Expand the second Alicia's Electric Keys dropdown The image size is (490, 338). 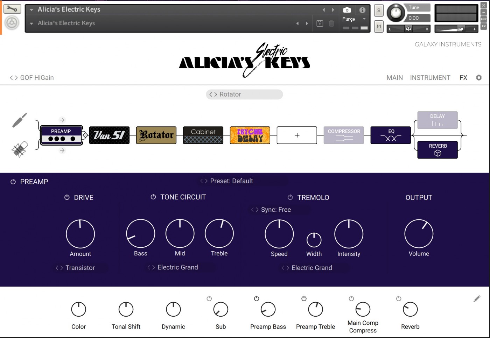pos(31,23)
